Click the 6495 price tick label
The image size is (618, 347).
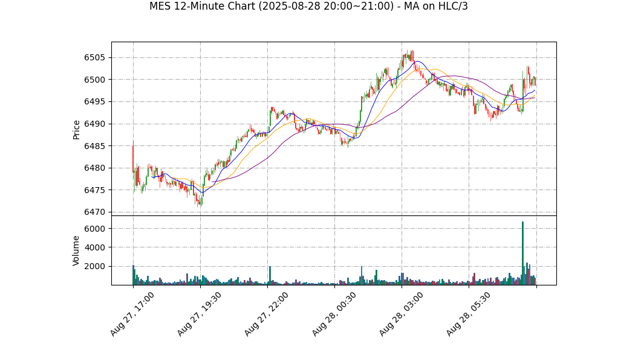click(x=94, y=102)
